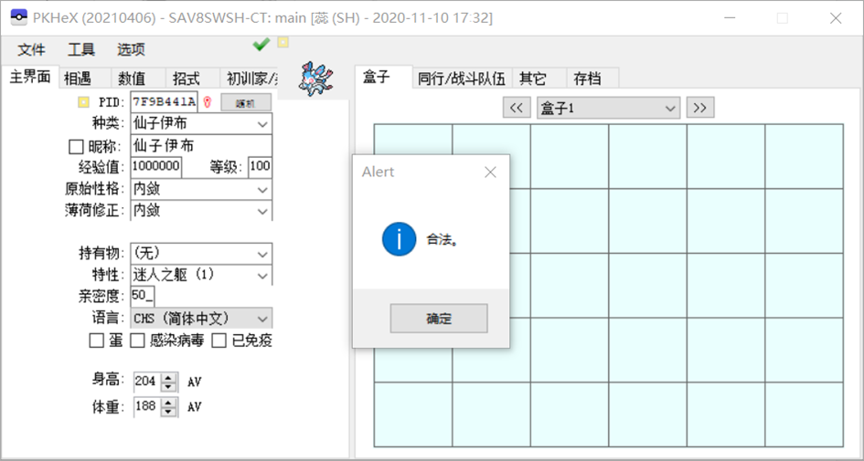Click the green legality checkmark icon

(x=261, y=45)
